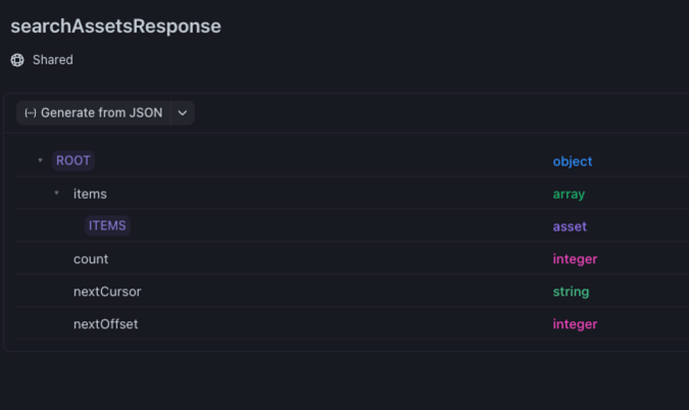Select the nextCursor field name
This screenshot has width=689, height=410.
(x=107, y=291)
